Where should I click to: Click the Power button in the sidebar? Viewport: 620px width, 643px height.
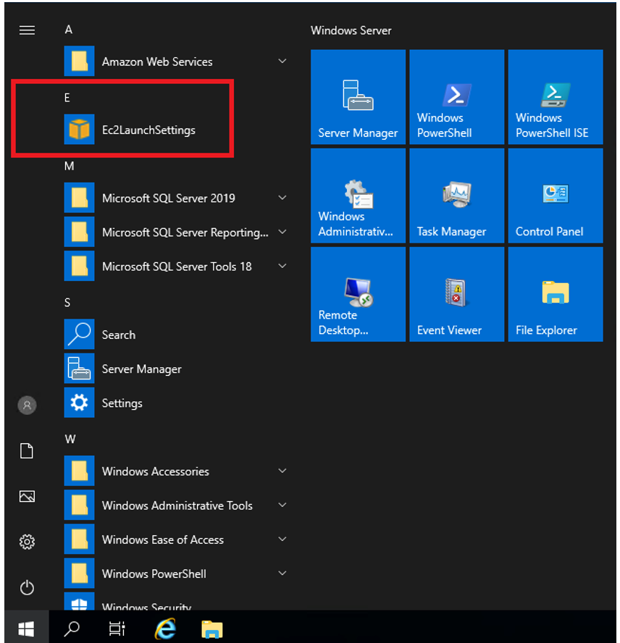click(x=27, y=587)
